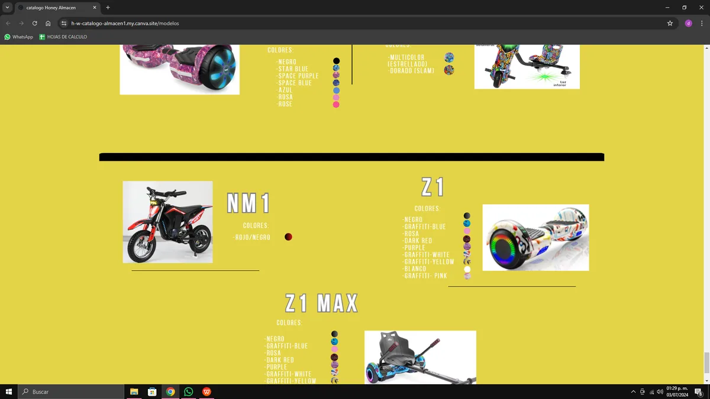Image resolution: width=710 pixels, height=399 pixels.
Task: Open WhatsApp from the taskbar
Action: pyautogui.click(x=188, y=392)
